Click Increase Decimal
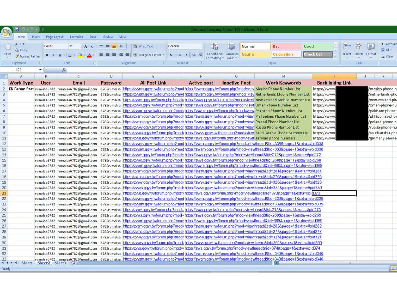The width and height of the screenshot is (397, 298). pyautogui.click(x=194, y=55)
